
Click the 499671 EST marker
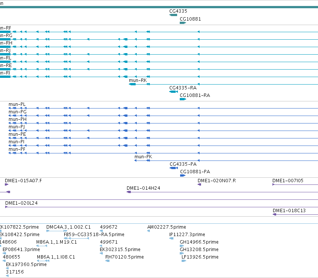(x=101, y=246)
